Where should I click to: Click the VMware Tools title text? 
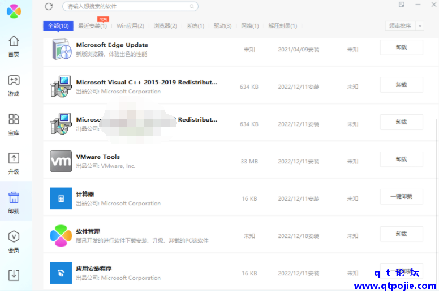click(x=98, y=157)
